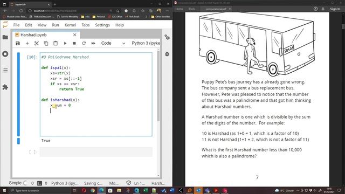
Task: Open the table of contents sidebar icon
Action: tap(5, 71)
